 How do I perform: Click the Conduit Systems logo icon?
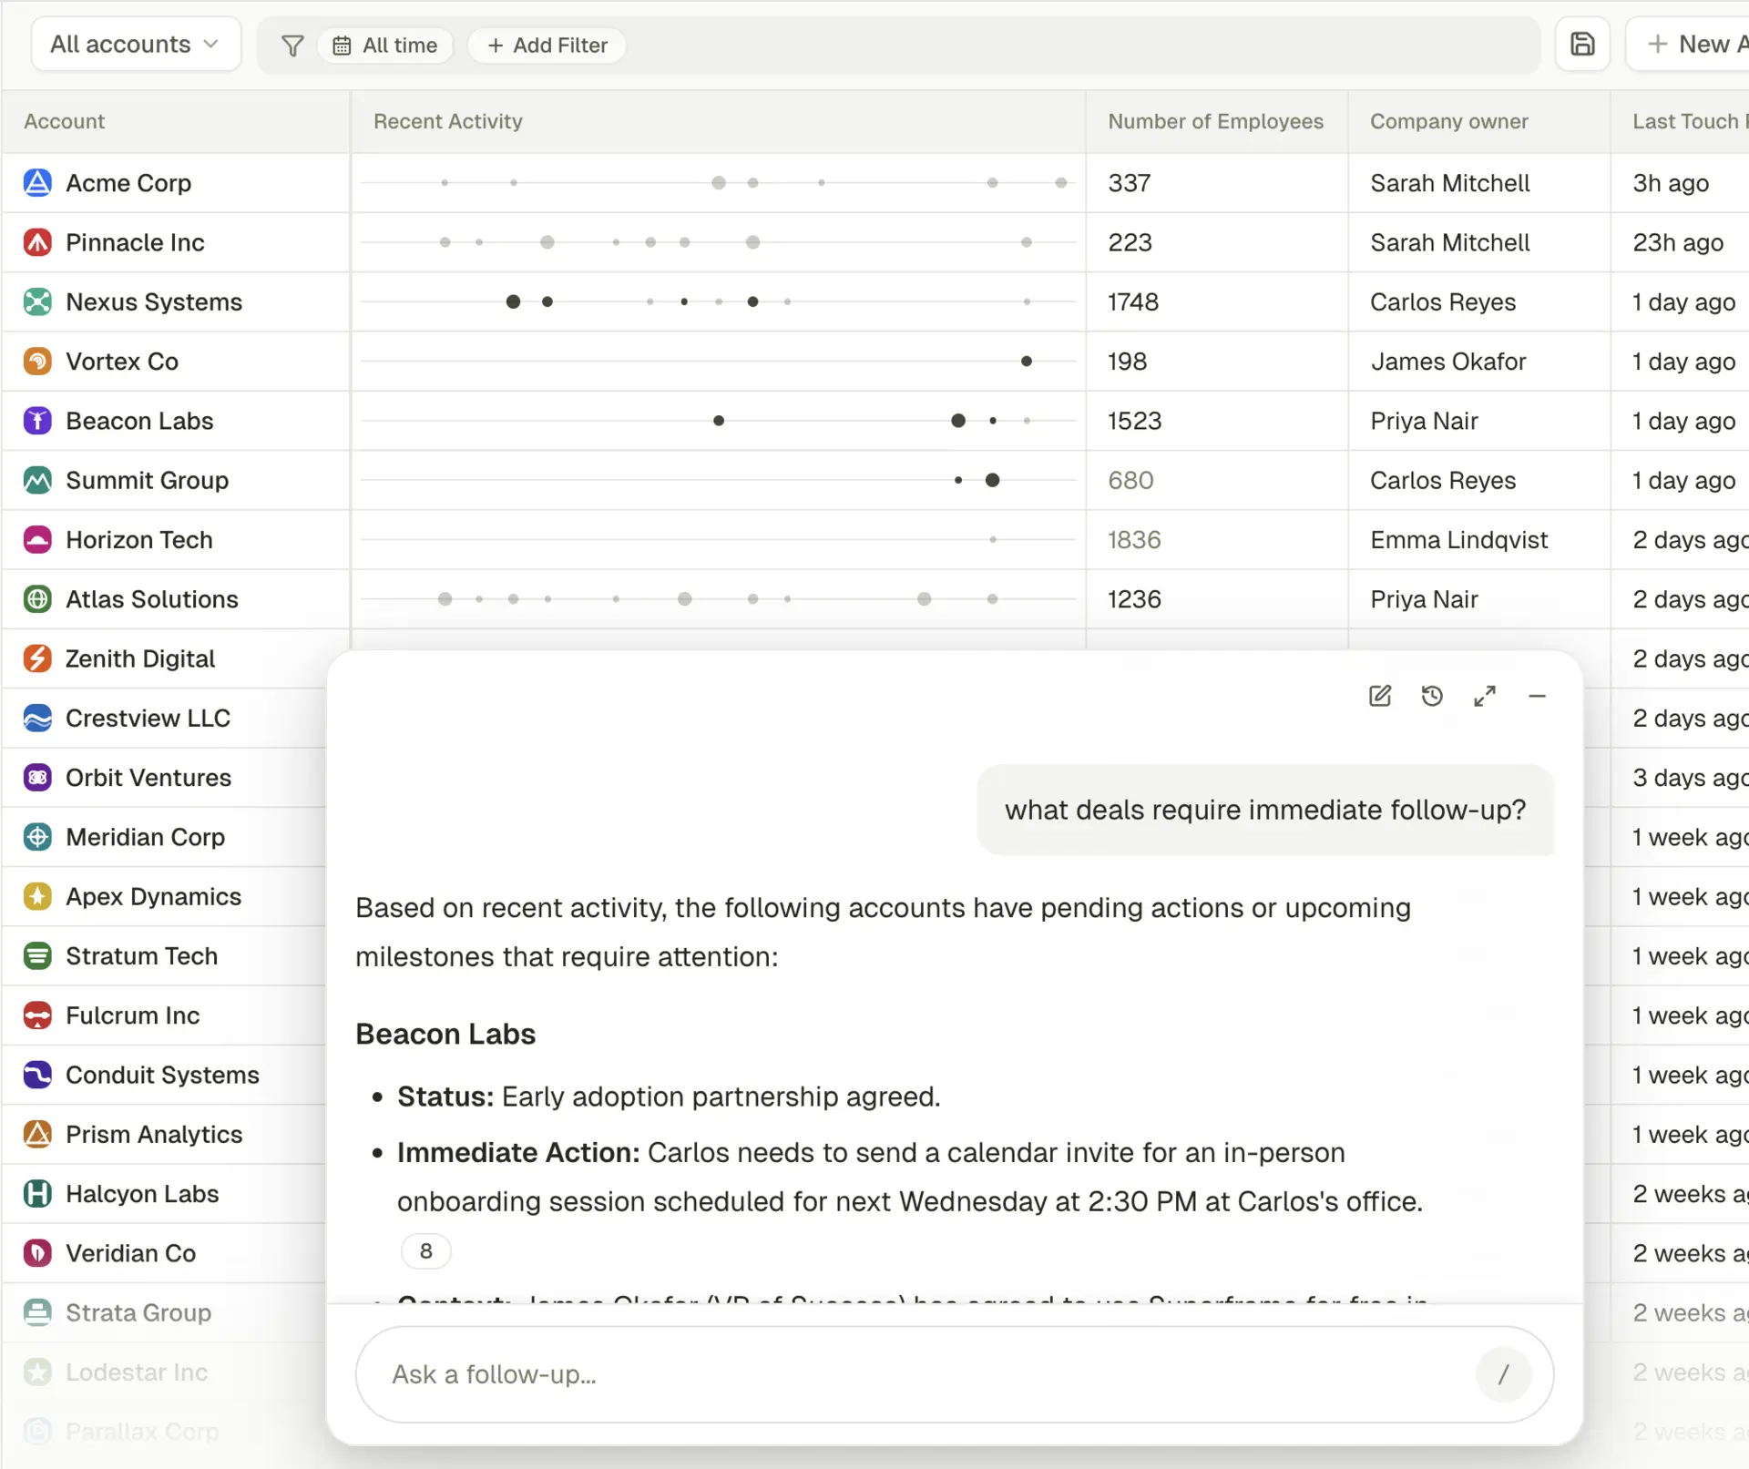click(x=37, y=1076)
